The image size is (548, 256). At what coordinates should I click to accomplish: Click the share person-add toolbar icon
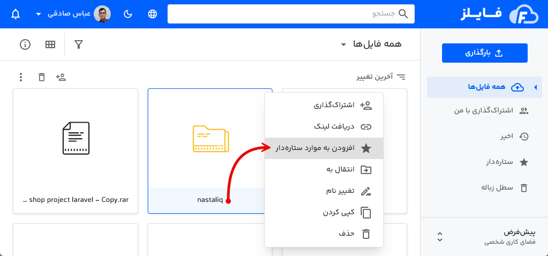61,77
